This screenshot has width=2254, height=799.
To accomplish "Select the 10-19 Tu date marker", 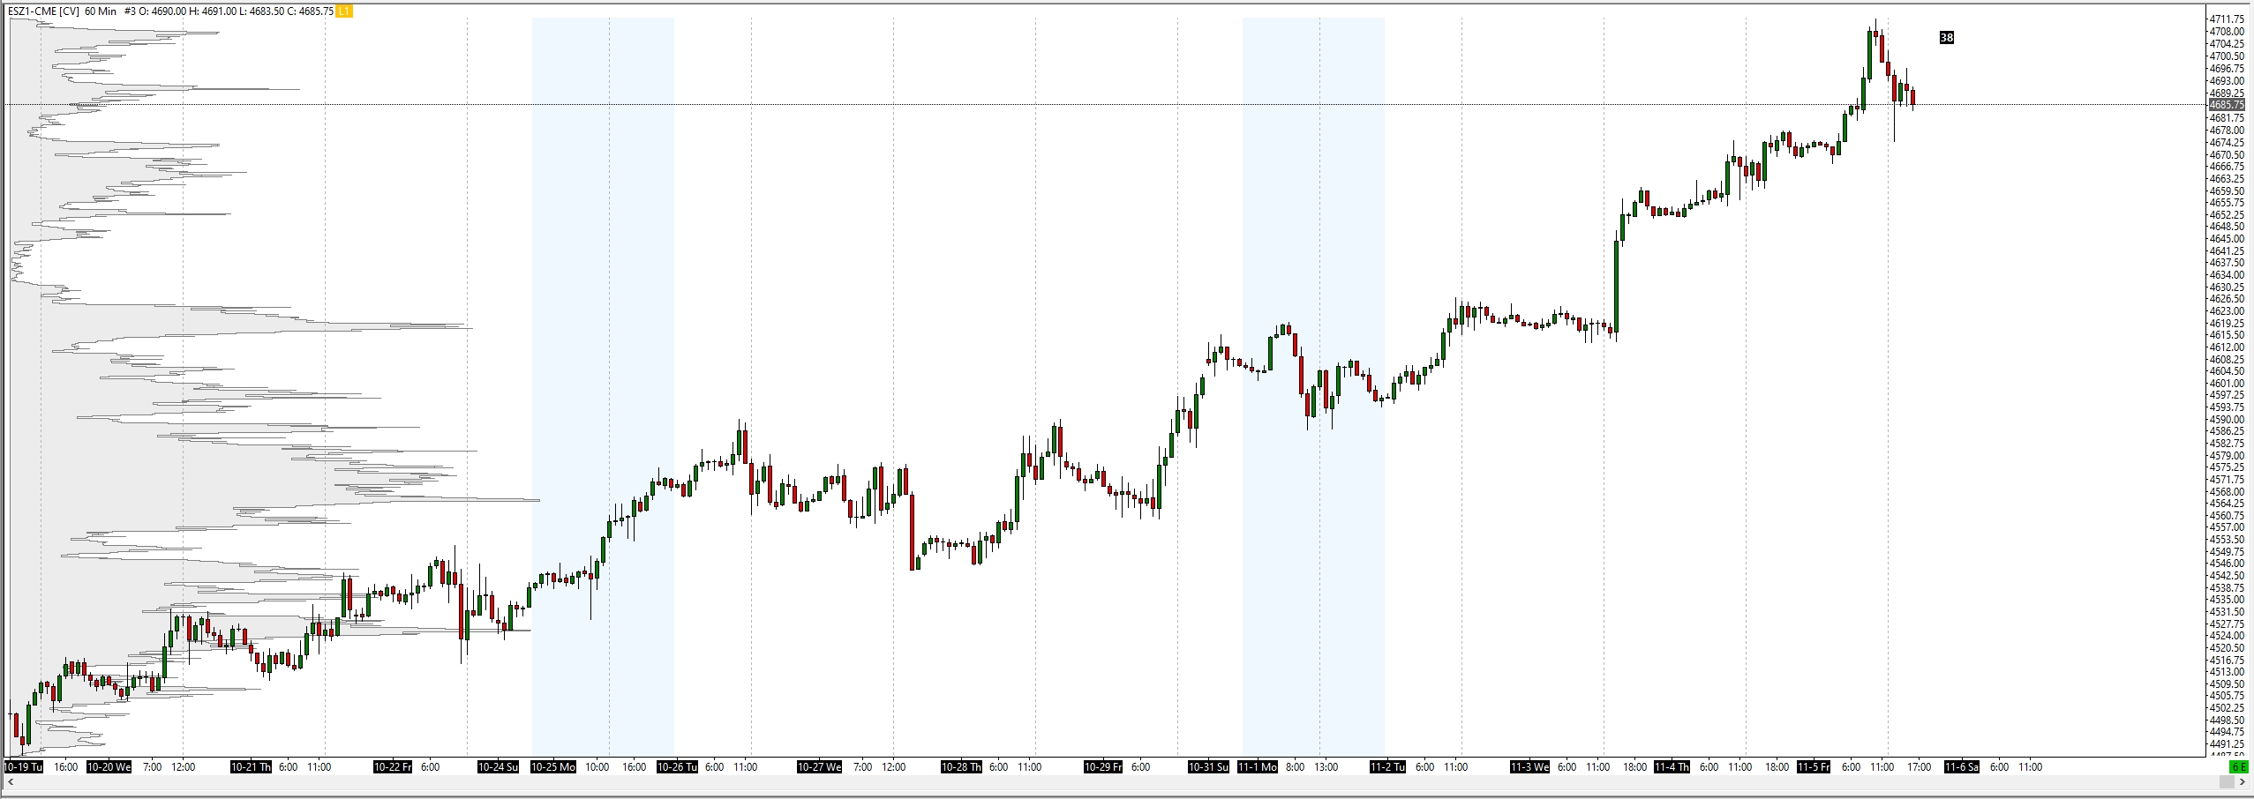I will [23, 767].
